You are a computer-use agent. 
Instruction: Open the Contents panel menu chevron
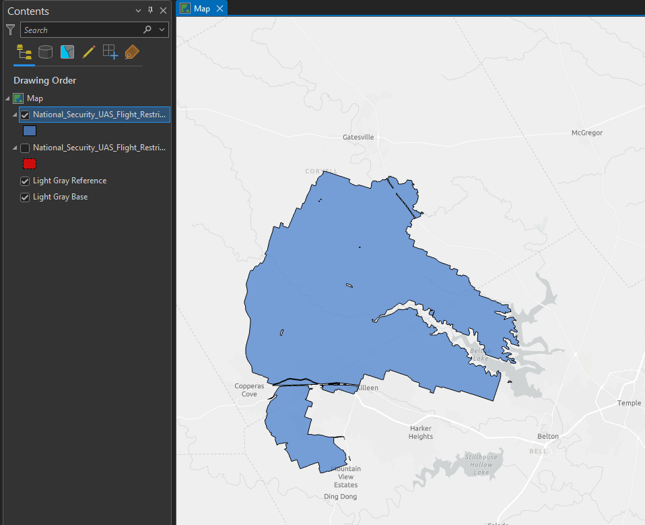coord(138,11)
